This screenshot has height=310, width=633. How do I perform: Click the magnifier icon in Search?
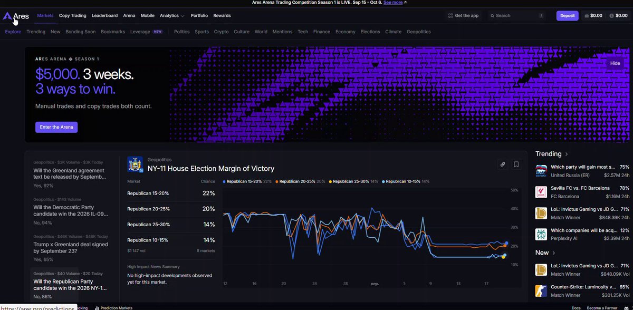(492, 16)
